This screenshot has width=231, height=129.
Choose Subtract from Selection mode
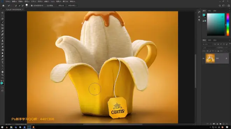(x=23, y=6)
